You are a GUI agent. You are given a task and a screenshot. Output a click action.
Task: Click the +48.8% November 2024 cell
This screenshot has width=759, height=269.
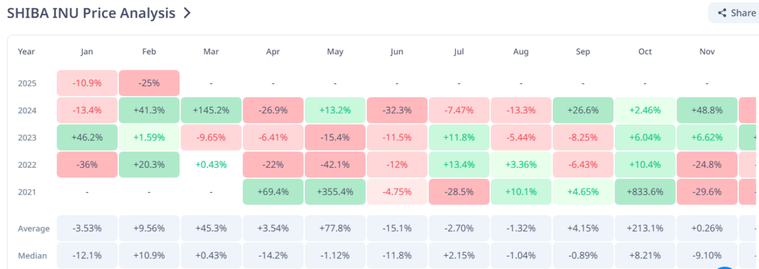point(707,110)
